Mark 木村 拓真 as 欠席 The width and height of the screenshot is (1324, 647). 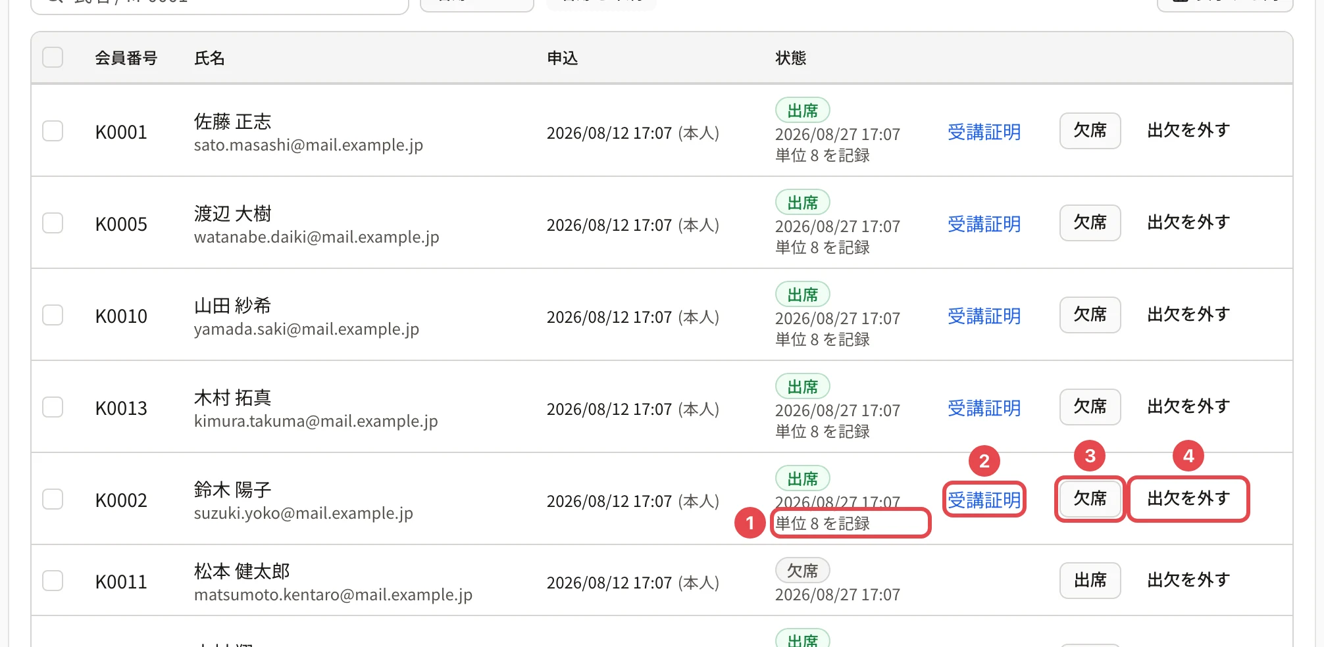pos(1090,407)
